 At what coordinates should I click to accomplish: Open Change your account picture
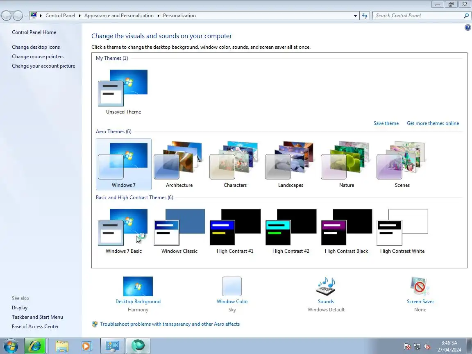[x=43, y=66]
